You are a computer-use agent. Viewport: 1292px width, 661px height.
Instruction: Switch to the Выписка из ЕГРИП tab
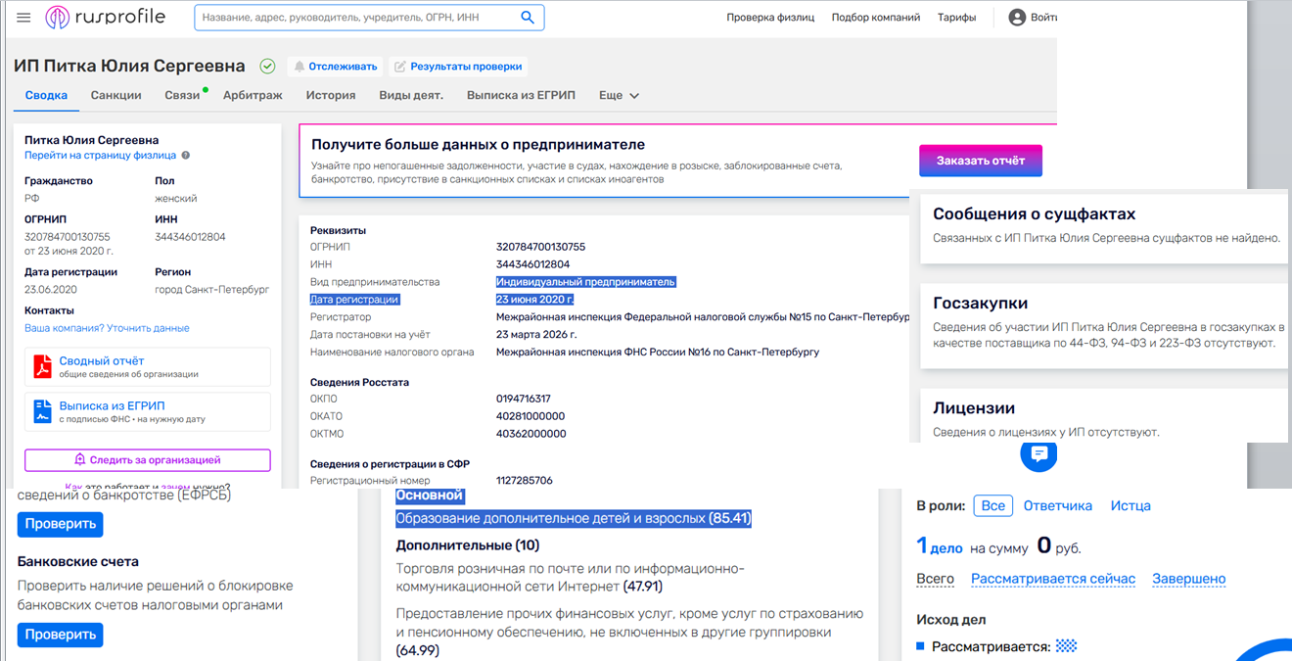pos(521,95)
